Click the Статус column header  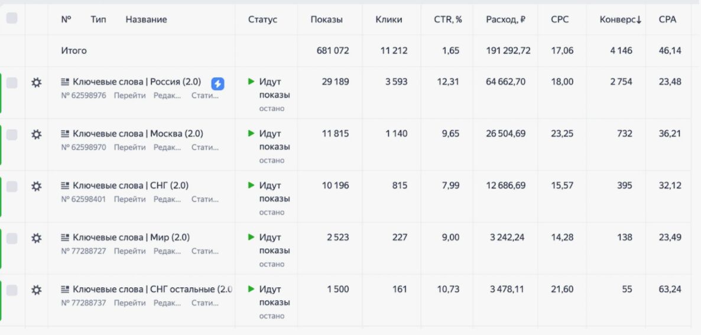[263, 19]
